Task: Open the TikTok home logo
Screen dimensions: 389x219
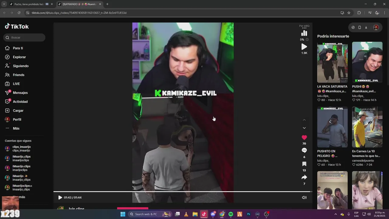Action: 17,26
